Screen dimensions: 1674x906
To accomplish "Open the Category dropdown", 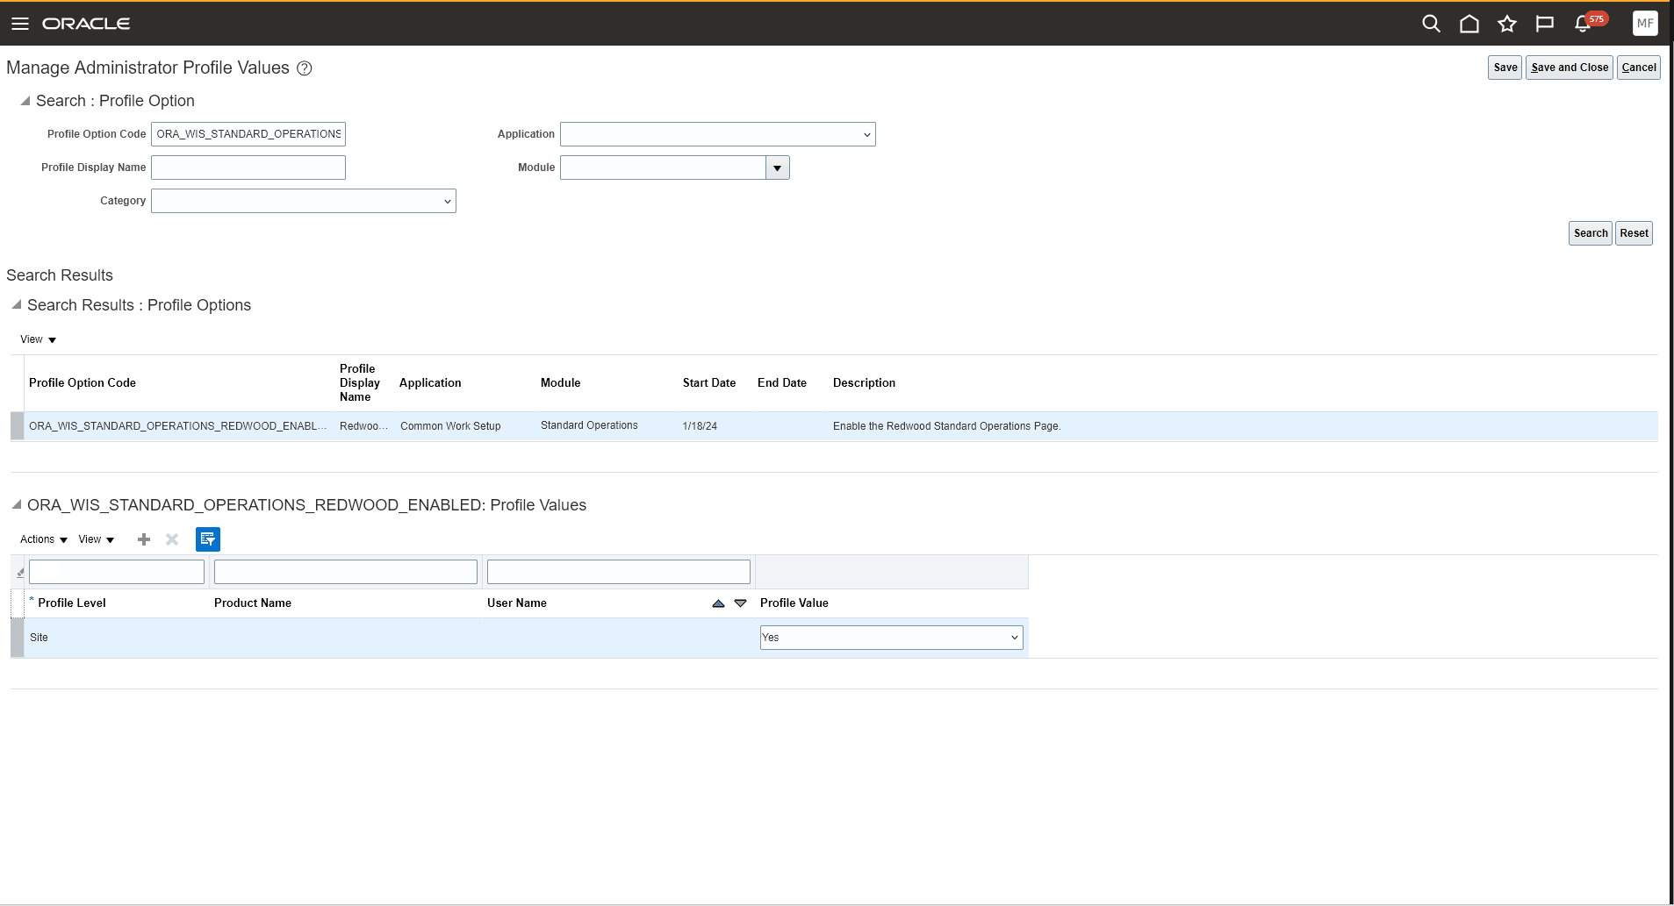I will pos(447,201).
